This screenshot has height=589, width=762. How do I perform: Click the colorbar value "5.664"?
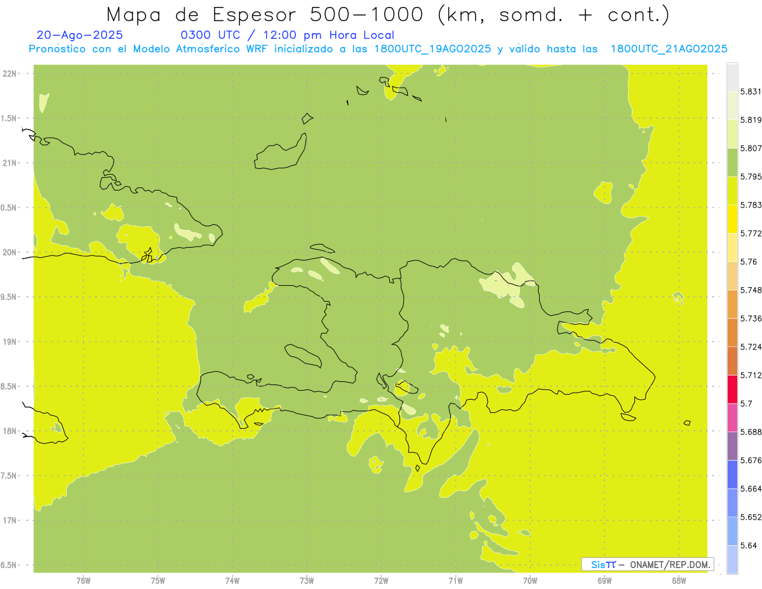[x=751, y=489]
